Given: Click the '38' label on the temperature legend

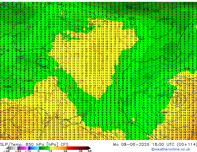Looking at the screenshot, I should pos(81,151).
